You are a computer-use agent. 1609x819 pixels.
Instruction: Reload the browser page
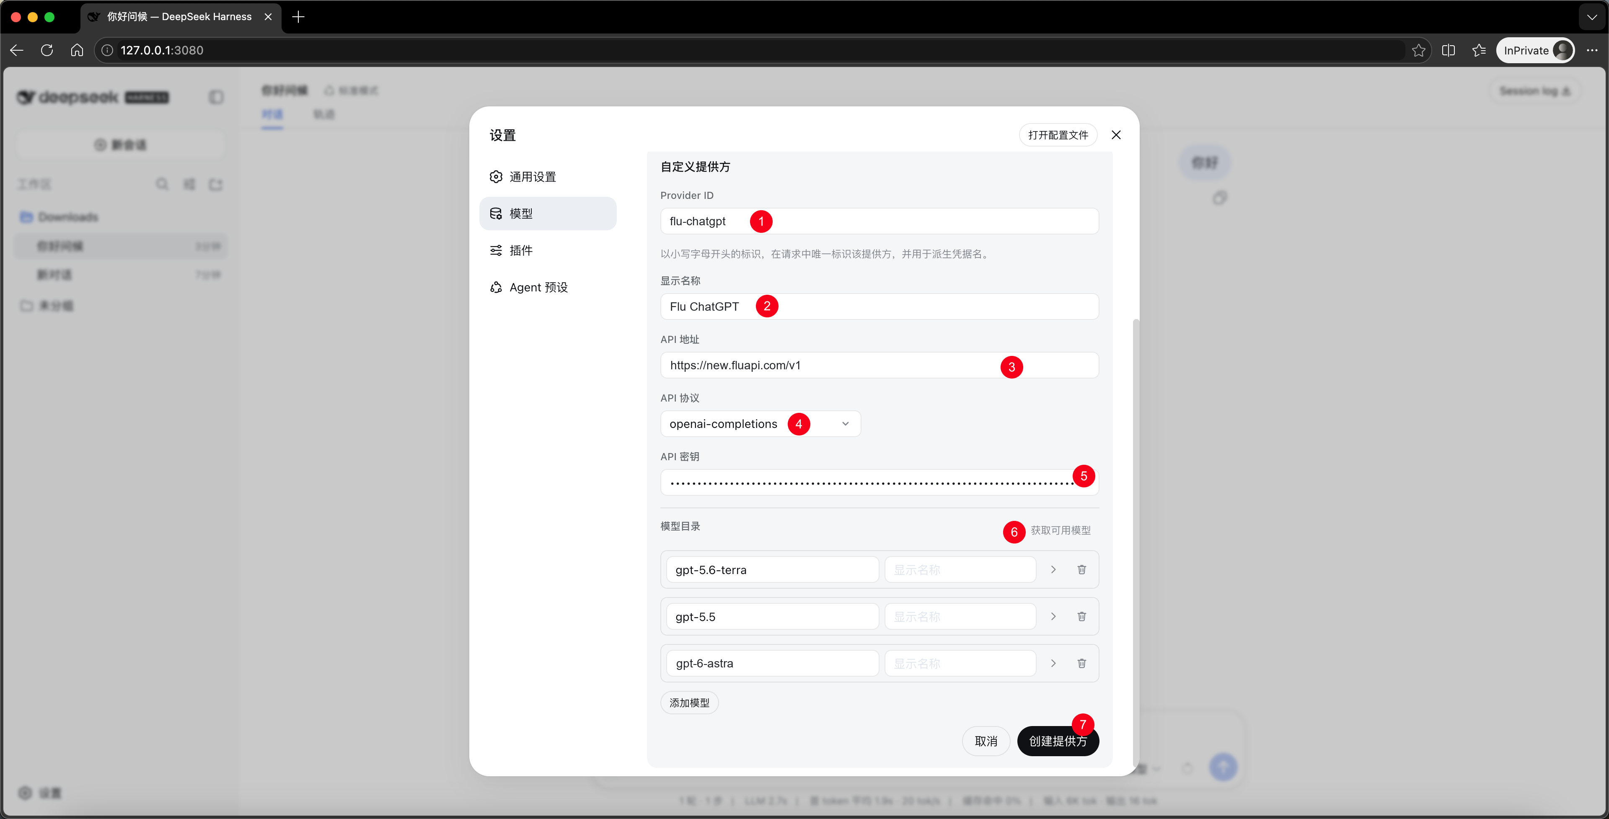(x=47, y=51)
